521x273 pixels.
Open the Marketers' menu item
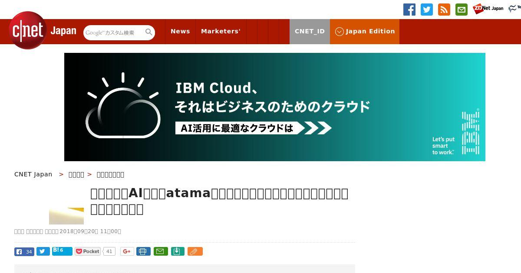click(x=221, y=32)
